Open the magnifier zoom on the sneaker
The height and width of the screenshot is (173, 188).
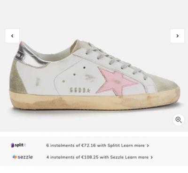179,120
